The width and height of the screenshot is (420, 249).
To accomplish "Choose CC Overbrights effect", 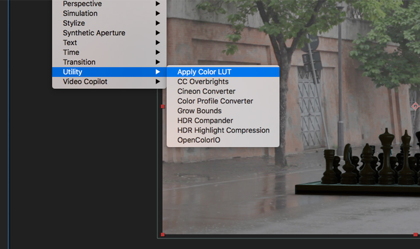I will 223,82.
